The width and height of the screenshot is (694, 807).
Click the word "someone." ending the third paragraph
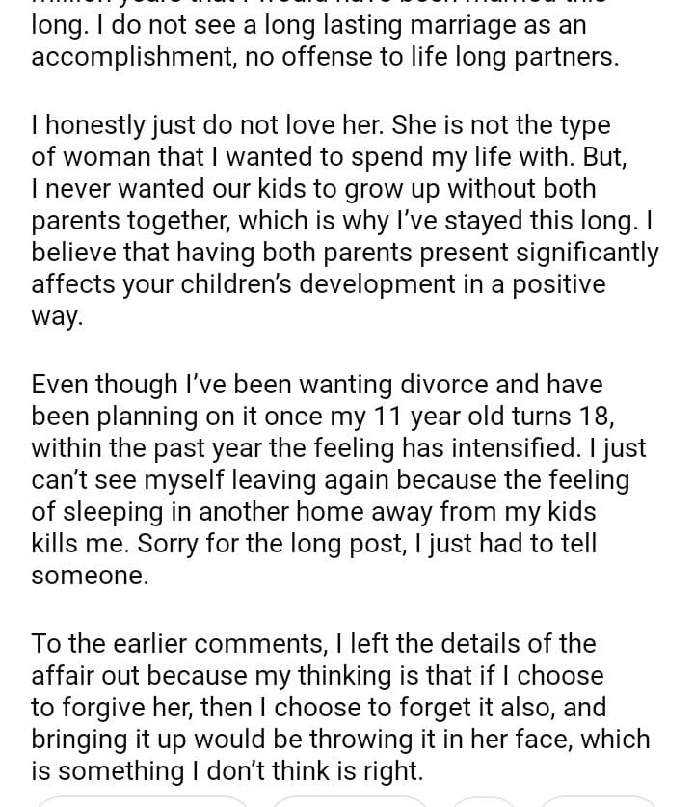pyautogui.click(x=90, y=576)
